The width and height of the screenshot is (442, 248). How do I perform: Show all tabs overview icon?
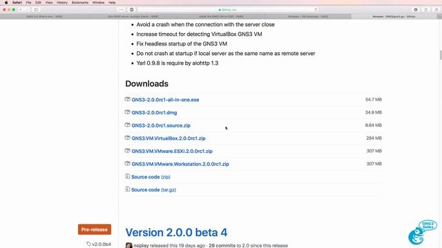pos(436,10)
